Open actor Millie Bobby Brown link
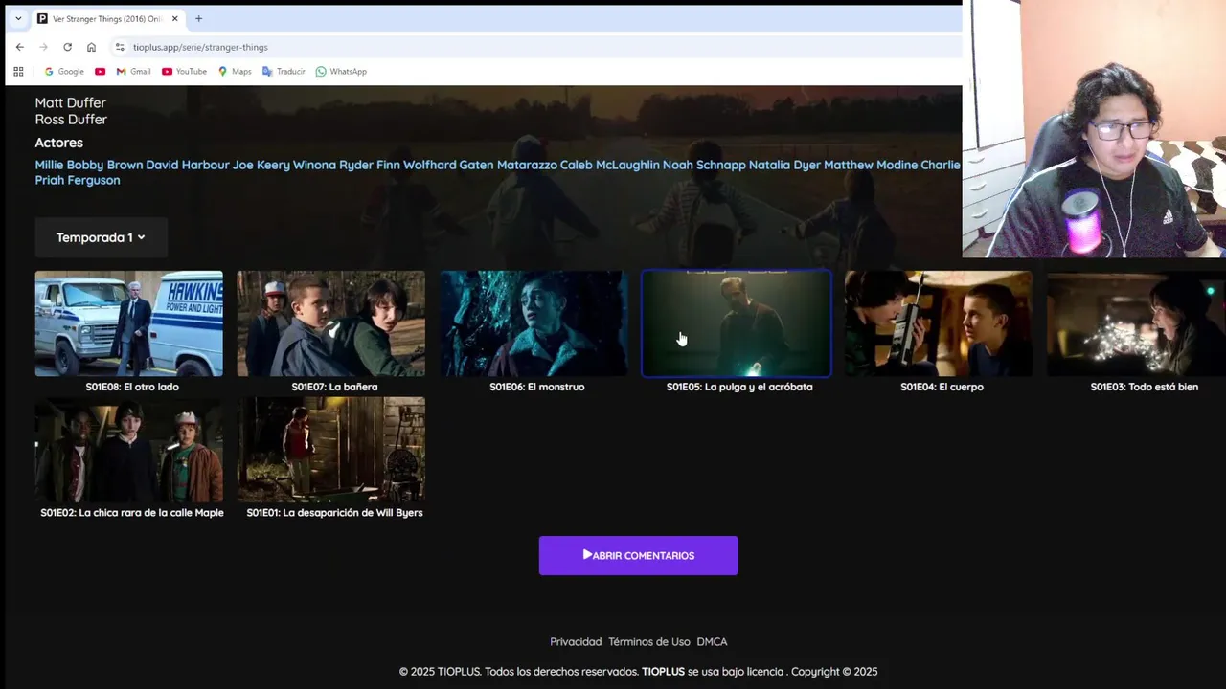Viewport: 1226px width, 689px height. [x=89, y=165]
